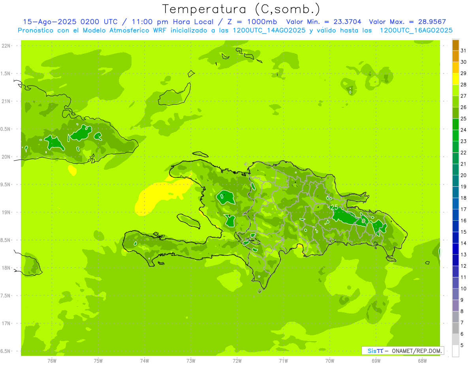Click the "Sisπ" logo text

tap(375, 351)
